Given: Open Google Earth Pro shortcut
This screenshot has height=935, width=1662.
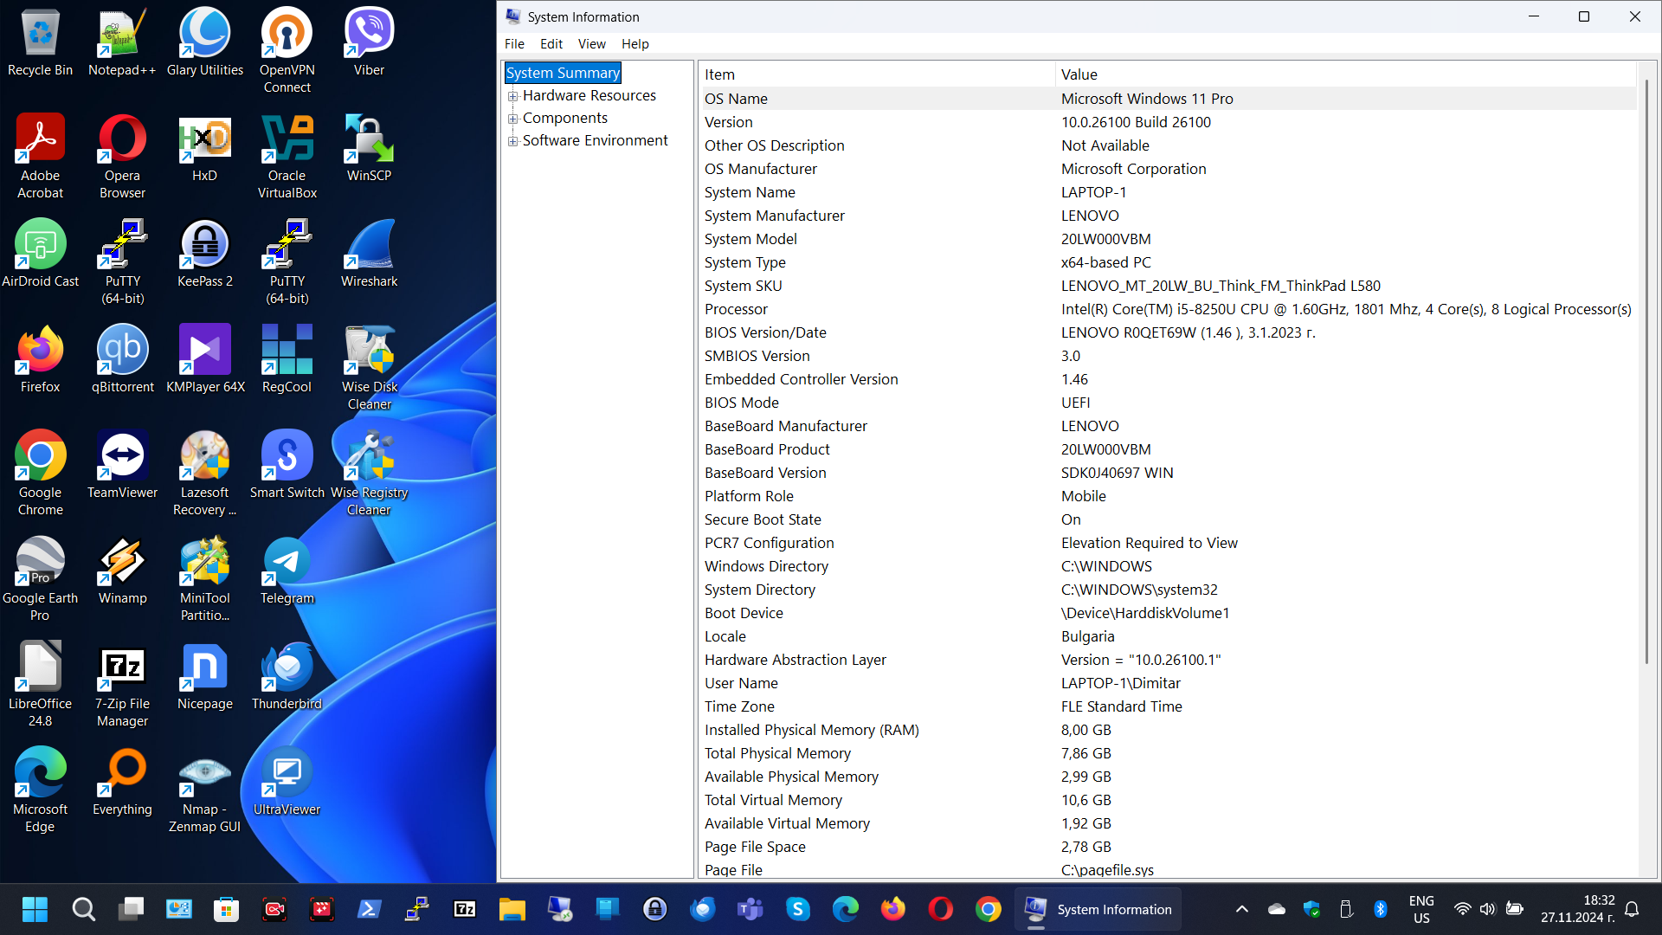Looking at the screenshot, I should tap(40, 580).
